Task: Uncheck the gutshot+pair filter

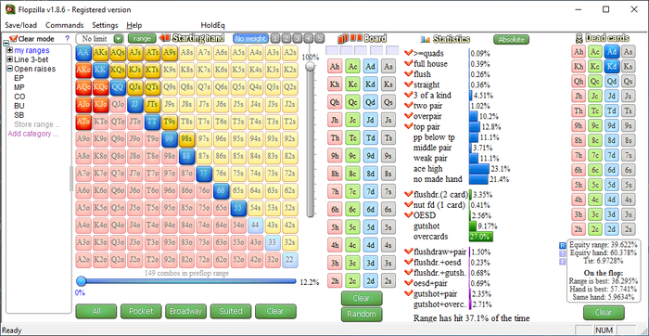Action: click(409, 293)
